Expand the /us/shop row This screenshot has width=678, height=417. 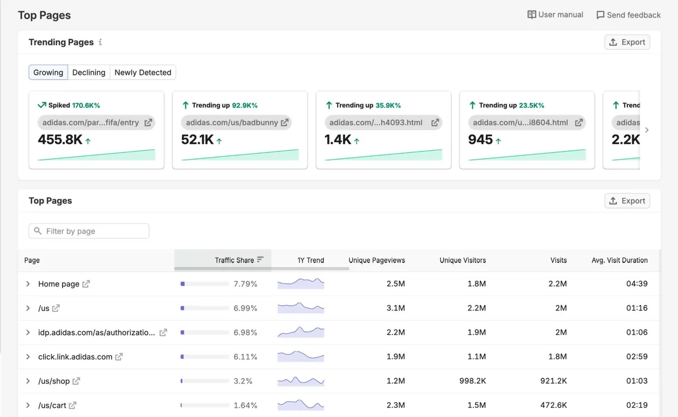click(28, 381)
